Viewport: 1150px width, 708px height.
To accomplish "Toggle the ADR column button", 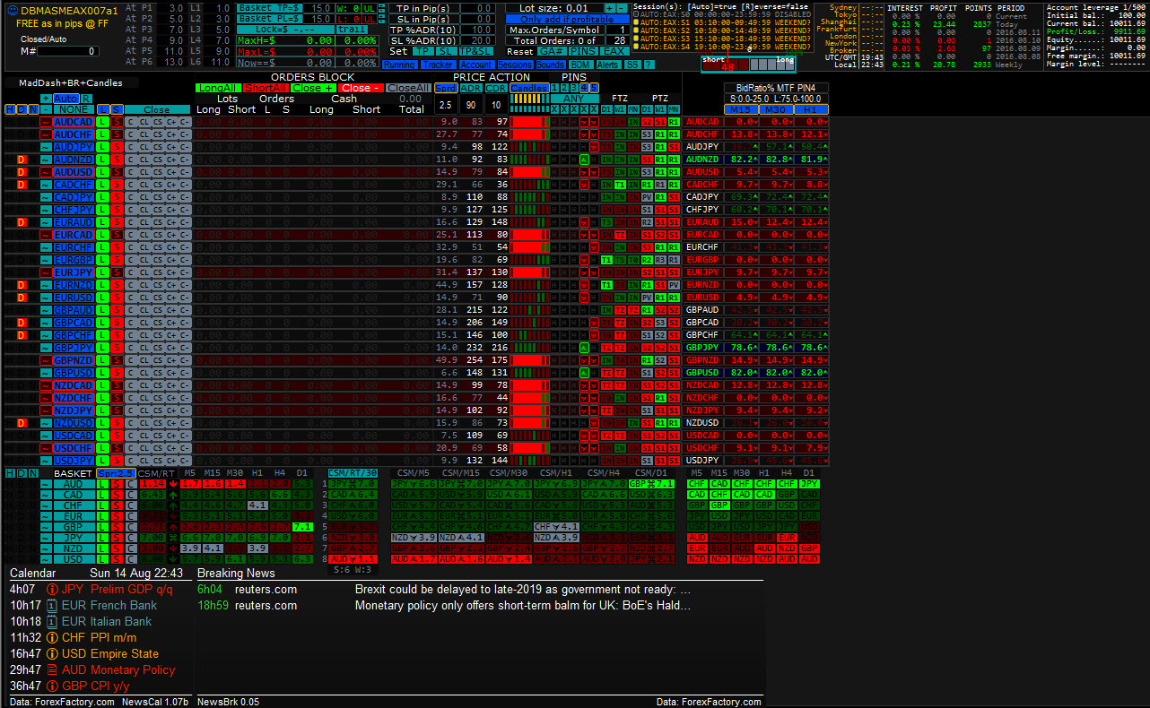I will [471, 88].
